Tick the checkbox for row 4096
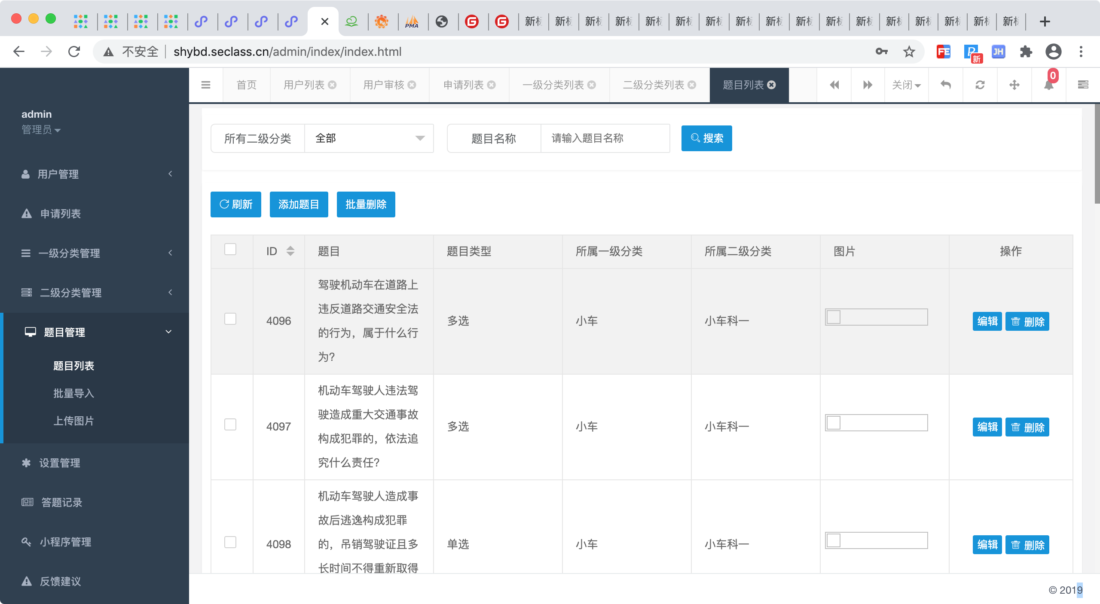 pos(230,319)
